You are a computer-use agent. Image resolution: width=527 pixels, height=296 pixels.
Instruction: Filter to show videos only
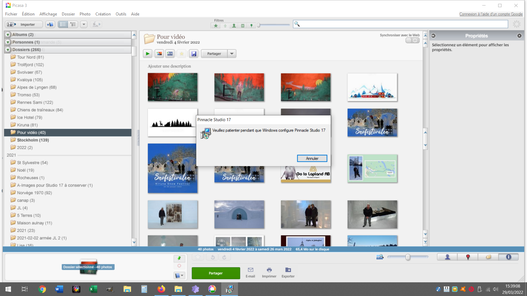click(243, 26)
